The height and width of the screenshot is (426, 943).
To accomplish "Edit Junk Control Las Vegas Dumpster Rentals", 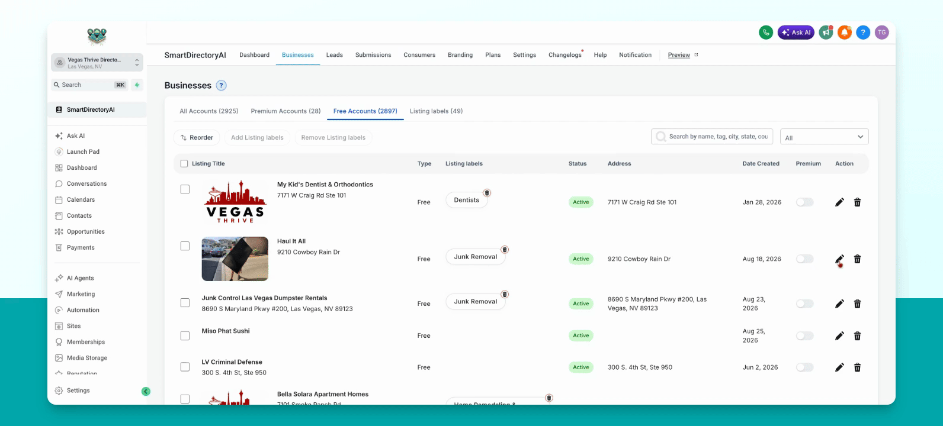I will (839, 304).
